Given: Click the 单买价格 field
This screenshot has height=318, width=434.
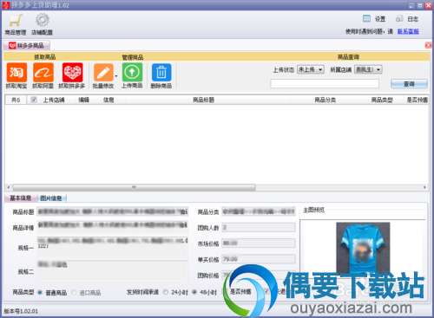Looking at the screenshot, I should [x=259, y=259].
